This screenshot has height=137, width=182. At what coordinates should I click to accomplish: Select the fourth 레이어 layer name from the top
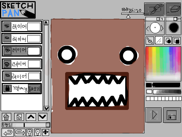pyautogui.click(x=19, y=64)
